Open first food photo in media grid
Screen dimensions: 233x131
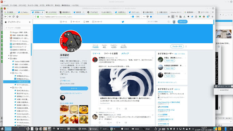(x=64, y=109)
